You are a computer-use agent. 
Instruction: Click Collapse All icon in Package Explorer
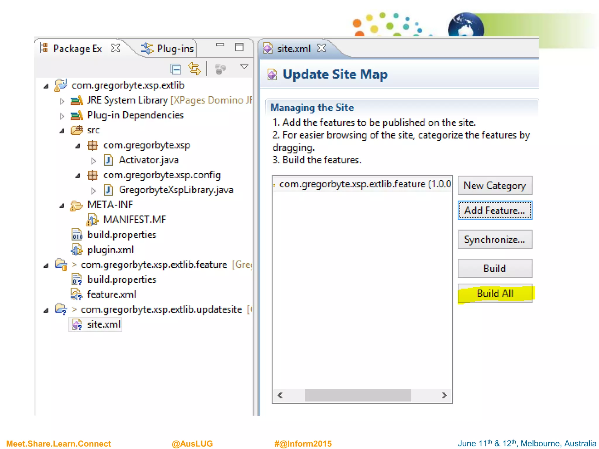click(x=176, y=69)
